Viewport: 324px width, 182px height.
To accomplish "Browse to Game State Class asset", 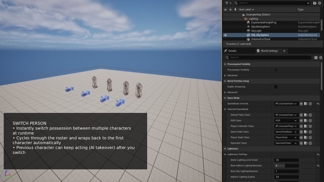I will (306, 132).
